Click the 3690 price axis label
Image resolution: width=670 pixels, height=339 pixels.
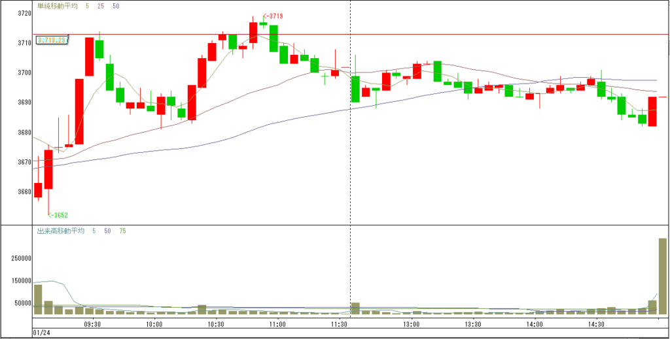pyautogui.click(x=26, y=103)
